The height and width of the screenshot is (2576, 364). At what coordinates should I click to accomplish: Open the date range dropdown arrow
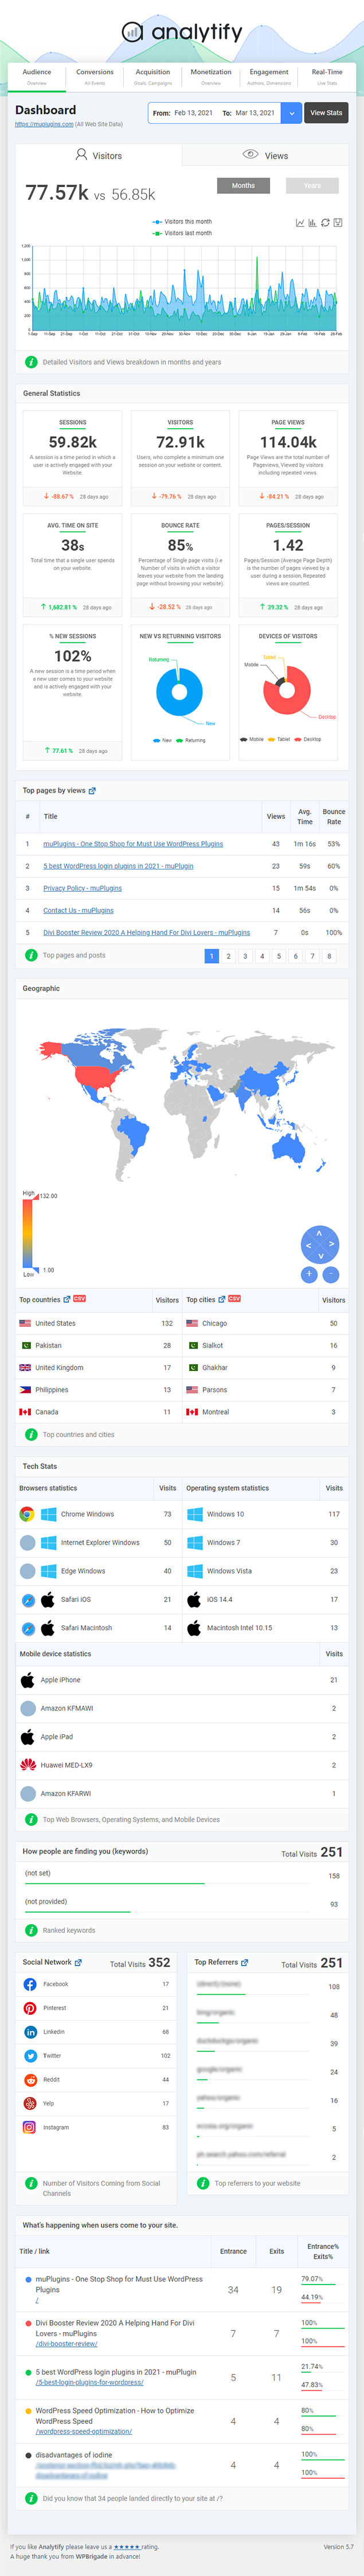tap(292, 113)
